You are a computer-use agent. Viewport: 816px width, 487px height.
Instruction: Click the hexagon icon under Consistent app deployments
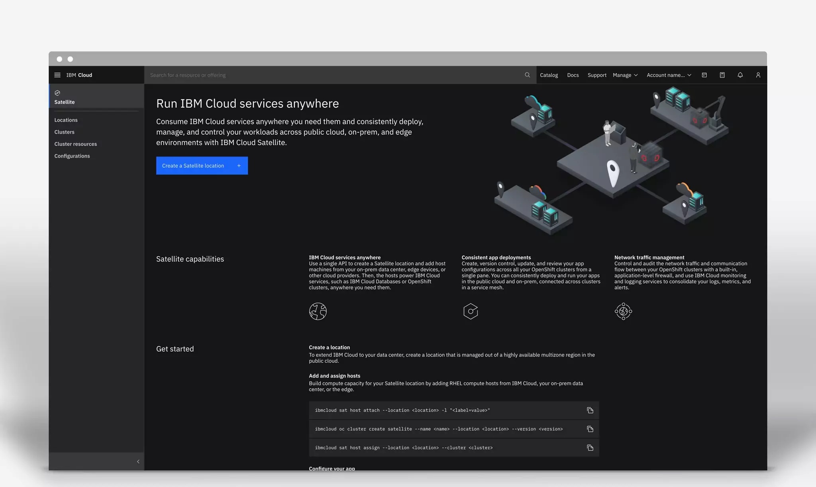(471, 311)
